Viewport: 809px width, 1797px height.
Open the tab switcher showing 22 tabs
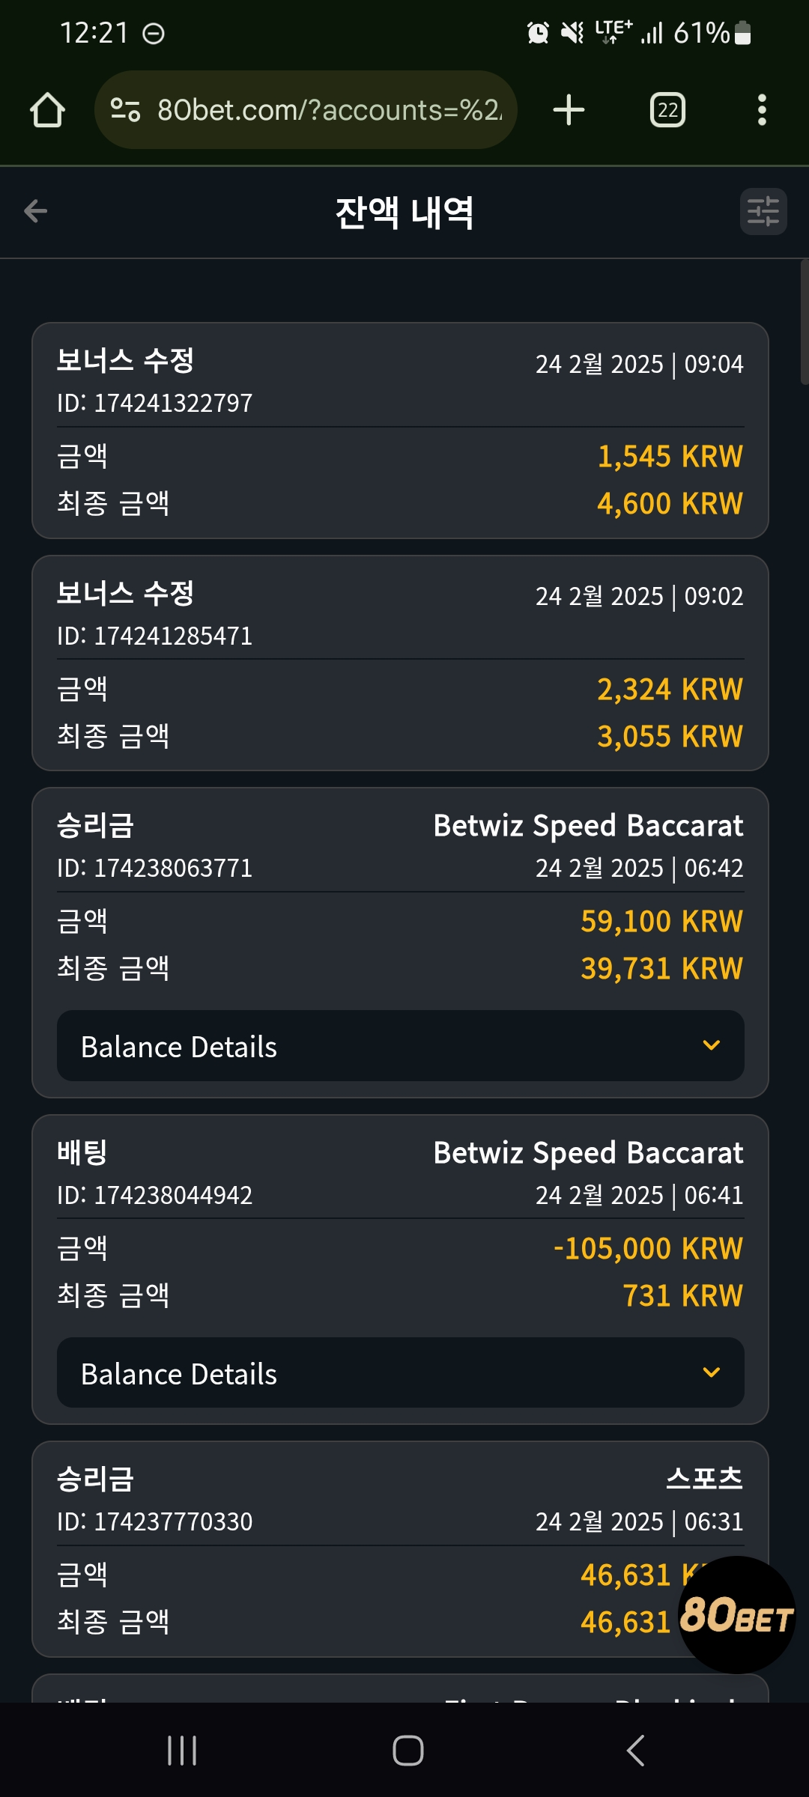tap(667, 110)
